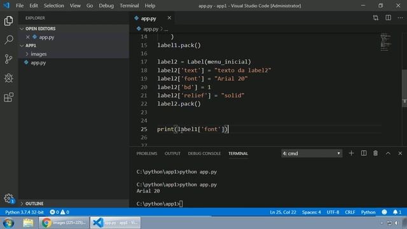Switch to the Debug Console tab
This screenshot has height=229, width=407.
pyautogui.click(x=204, y=153)
